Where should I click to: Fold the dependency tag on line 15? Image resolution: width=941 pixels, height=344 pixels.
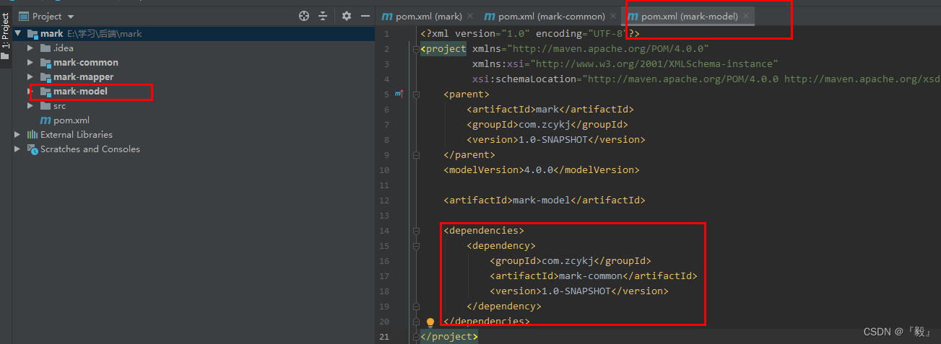coord(416,246)
